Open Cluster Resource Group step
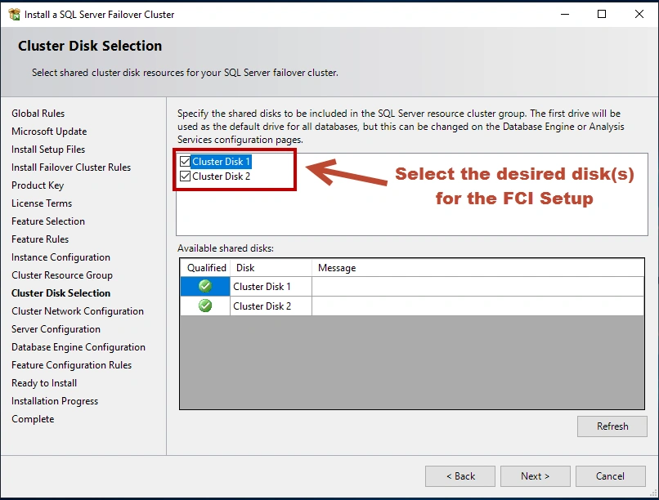This screenshot has height=500, width=659. 62,275
